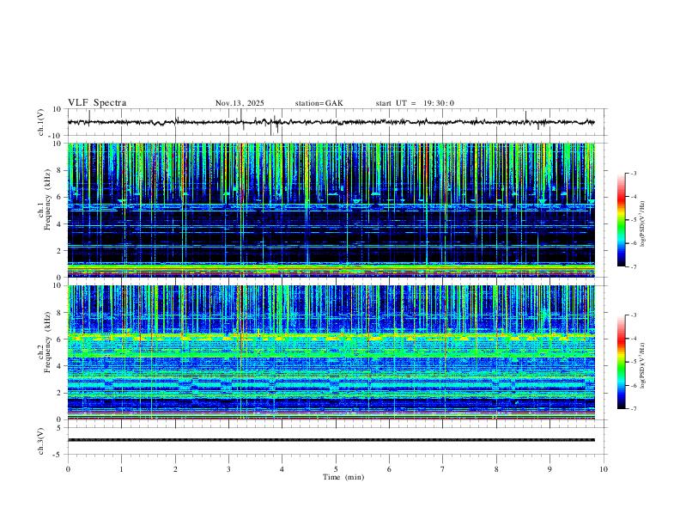Click the "ch.1(V)" waveform axis label
This screenshot has height=526, width=680.
tap(41, 122)
